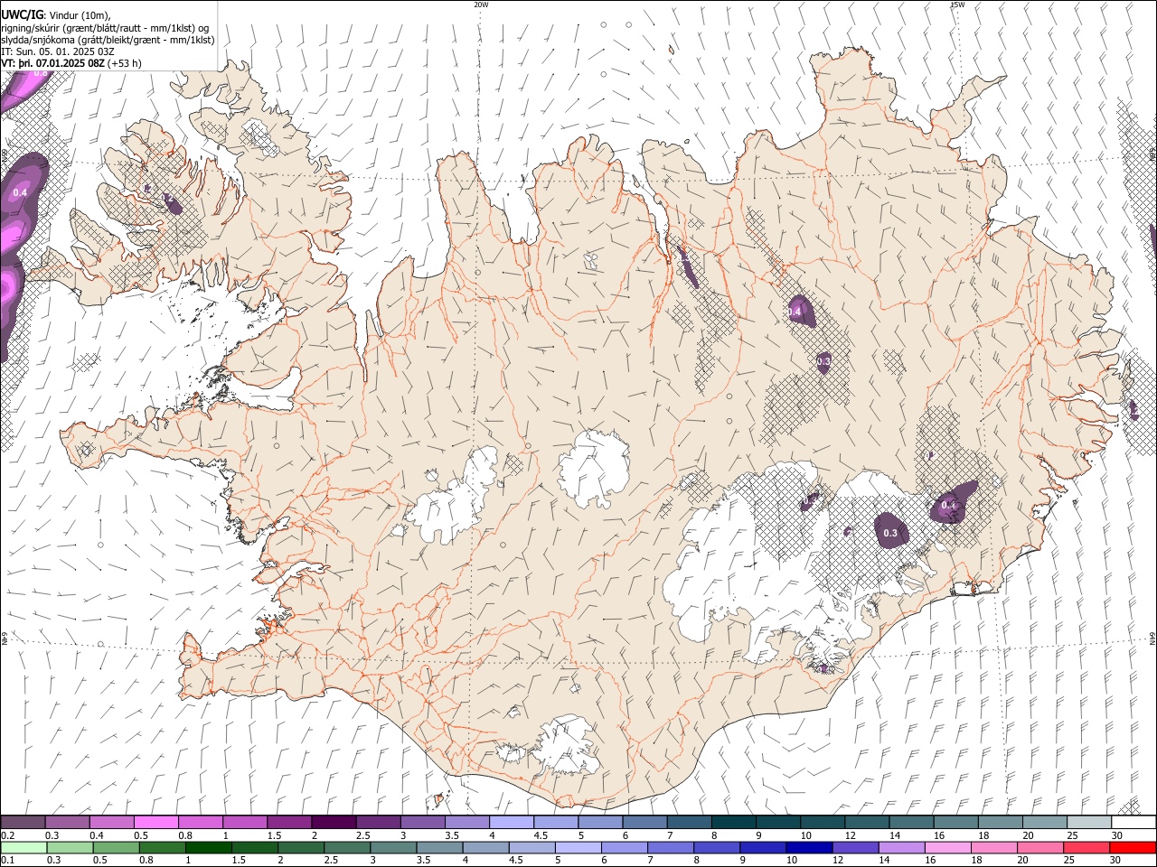Screen dimensions: 1157x867
Task: Choose upper legend swatch between 1.5 and 2
Action: coord(288,823)
